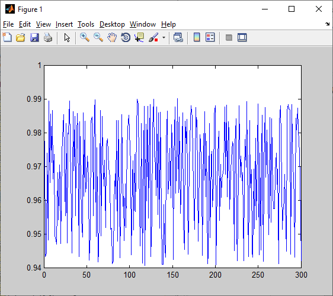Toggle the Brush data tool
The width and height of the screenshot is (333, 296).
tap(153, 37)
